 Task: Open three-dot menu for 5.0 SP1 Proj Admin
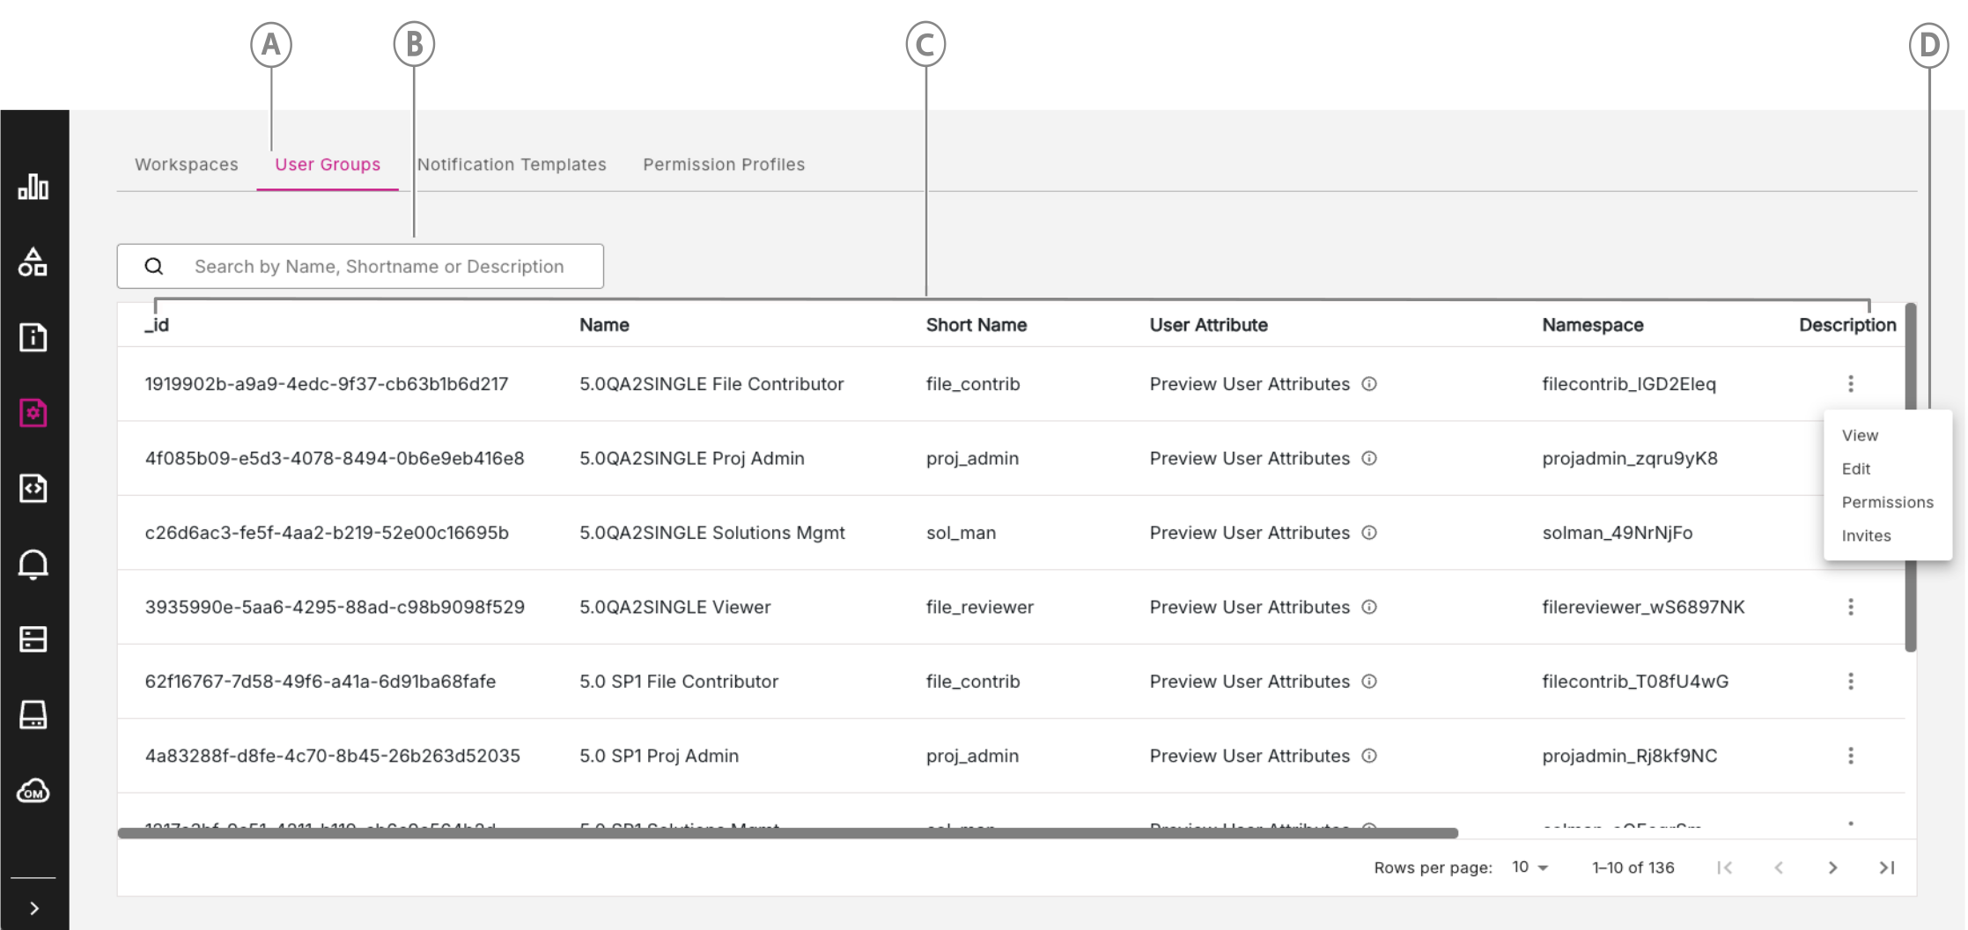coord(1851,756)
